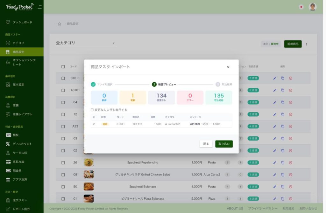The height and width of the screenshot is (213, 326).
Task: Close the 商品マスタ インポート dialog
Action: tap(228, 67)
